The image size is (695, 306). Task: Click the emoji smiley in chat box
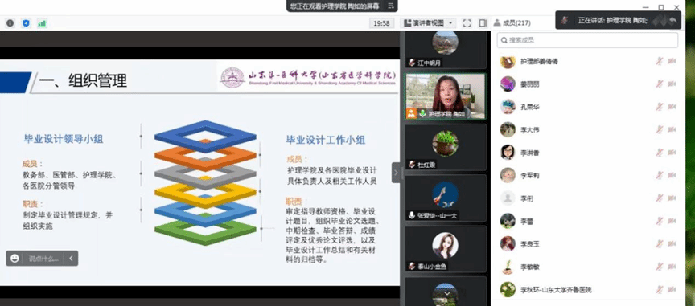[14, 258]
